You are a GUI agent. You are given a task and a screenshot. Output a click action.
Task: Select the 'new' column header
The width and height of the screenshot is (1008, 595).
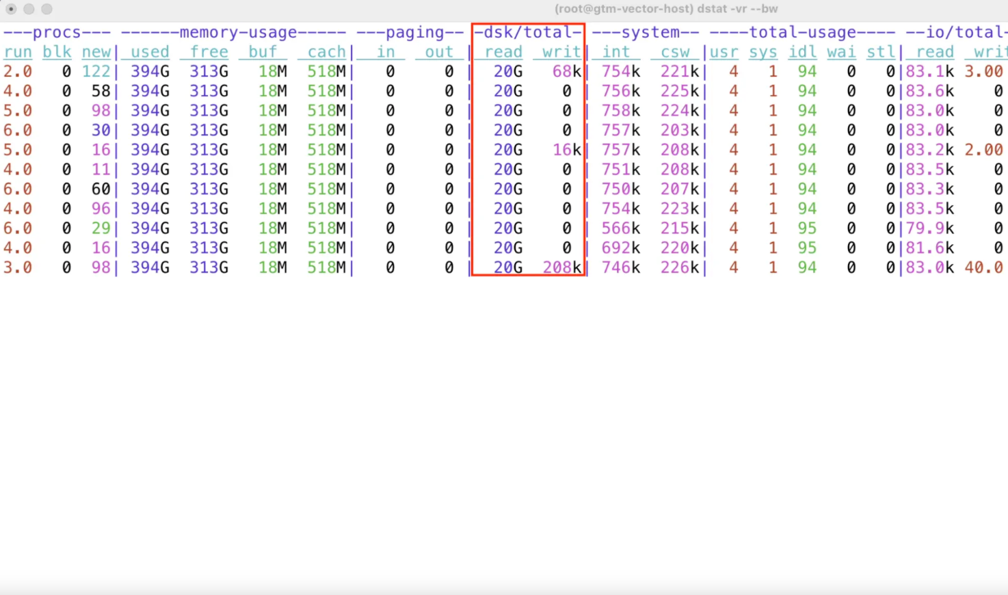[x=96, y=52]
